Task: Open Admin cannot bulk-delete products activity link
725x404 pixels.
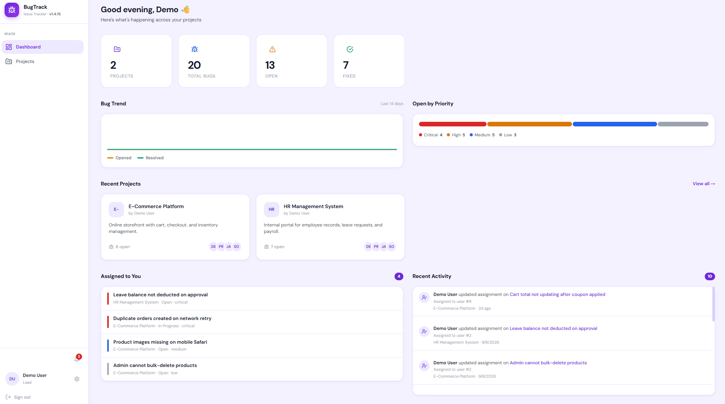Action: (x=548, y=363)
